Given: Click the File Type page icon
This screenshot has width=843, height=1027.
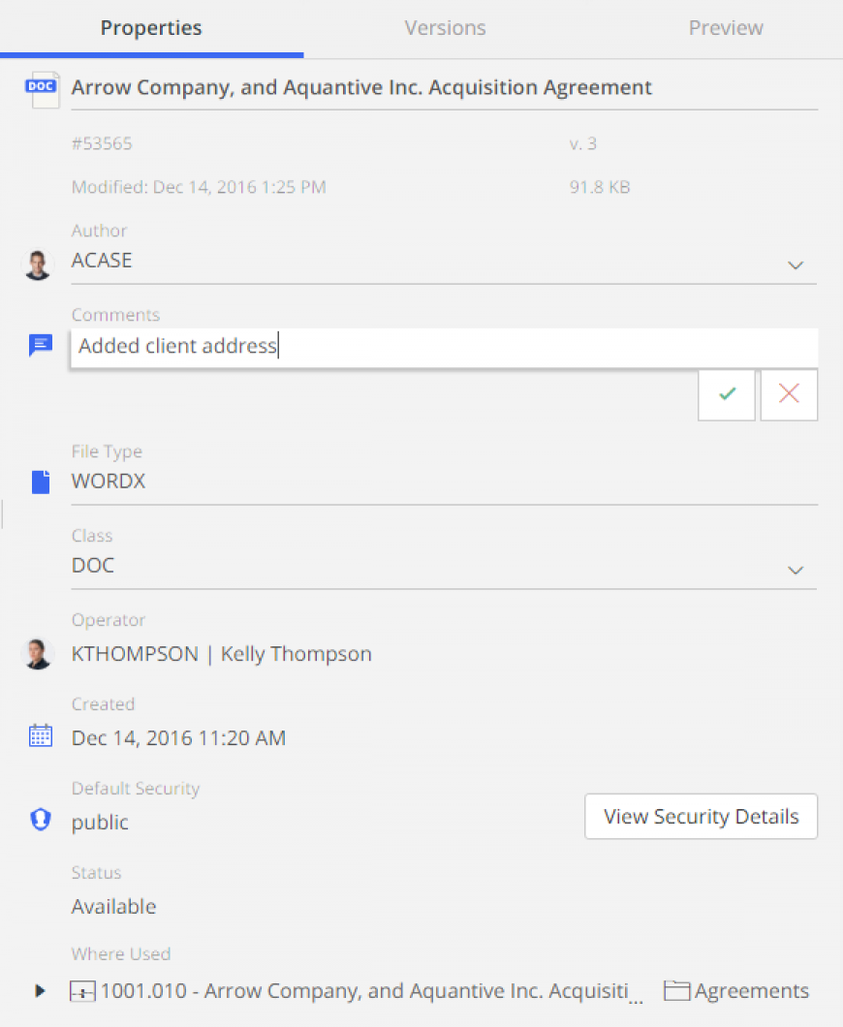Looking at the screenshot, I should point(41,482).
